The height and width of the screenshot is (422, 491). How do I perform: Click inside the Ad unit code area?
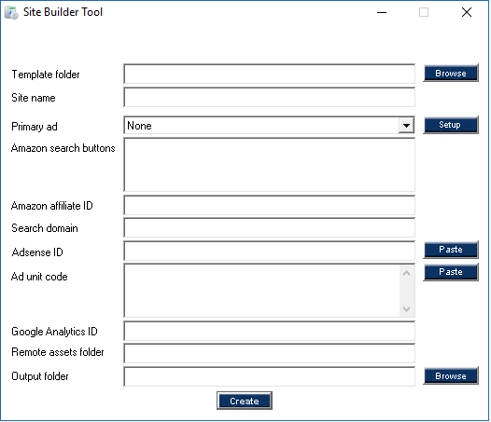click(x=261, y=291)
